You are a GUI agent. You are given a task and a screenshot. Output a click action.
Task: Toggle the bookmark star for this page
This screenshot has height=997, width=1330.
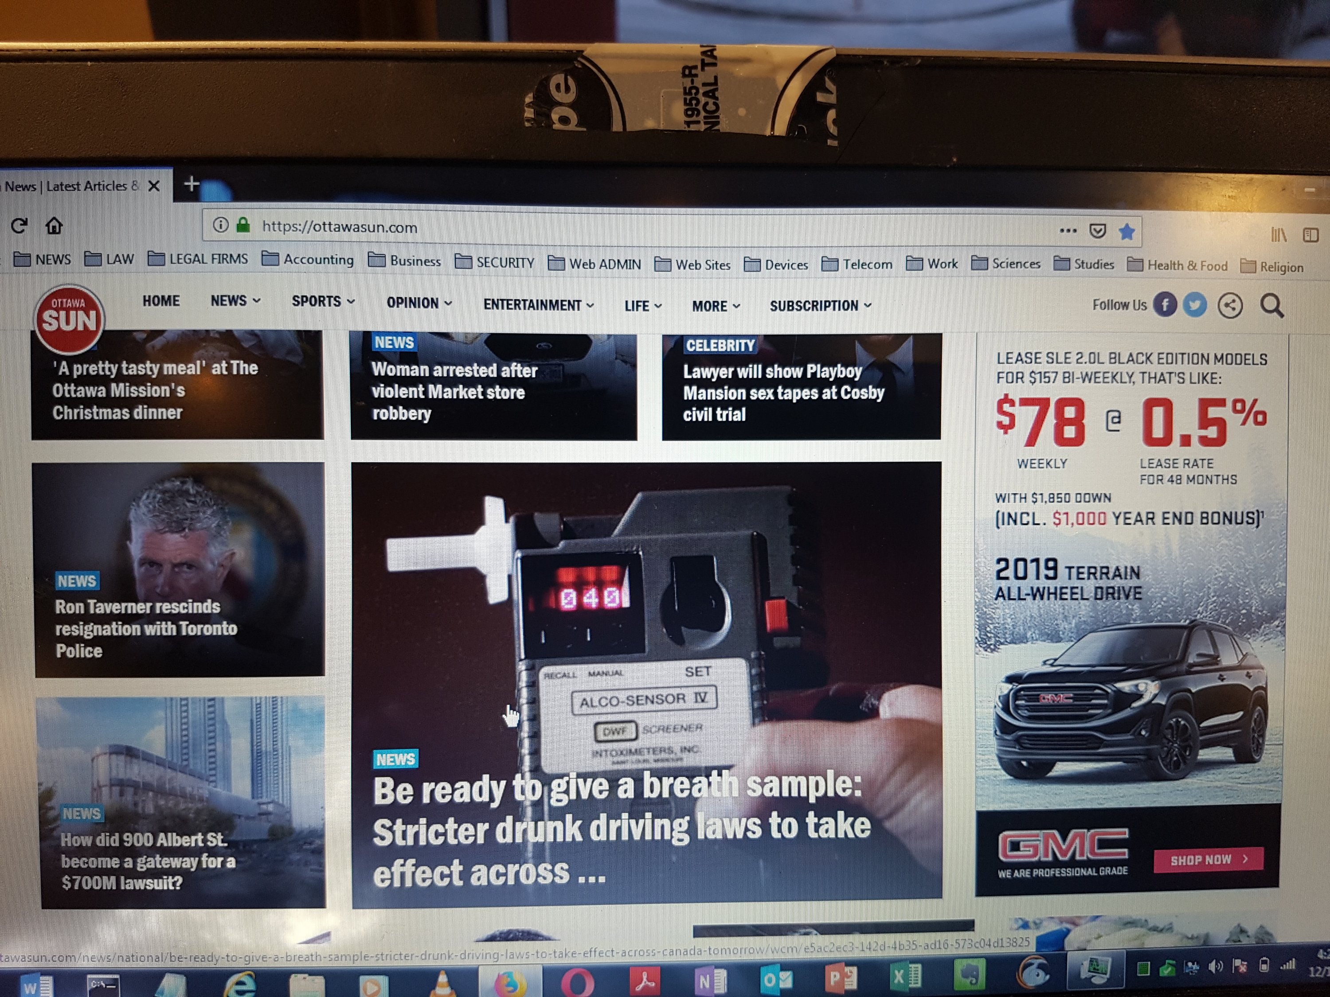coord(1126,231)
